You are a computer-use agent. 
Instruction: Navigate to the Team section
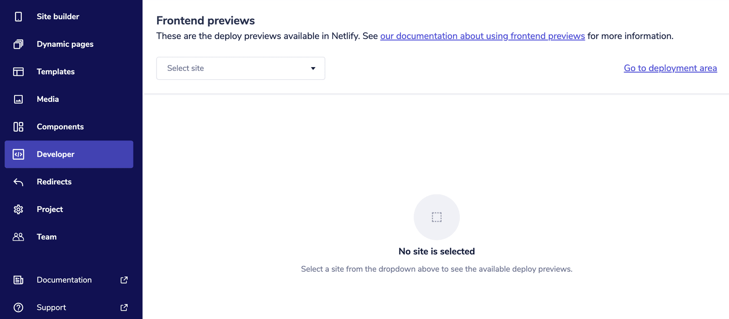click(x=46, y=236)
